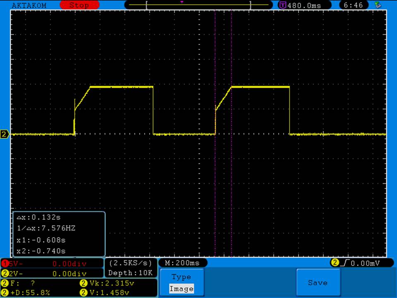Click the waveform memory position overview bar
The height and width of the screenshot is (298, 397).
pyautogui.click(x=198, y=5)
